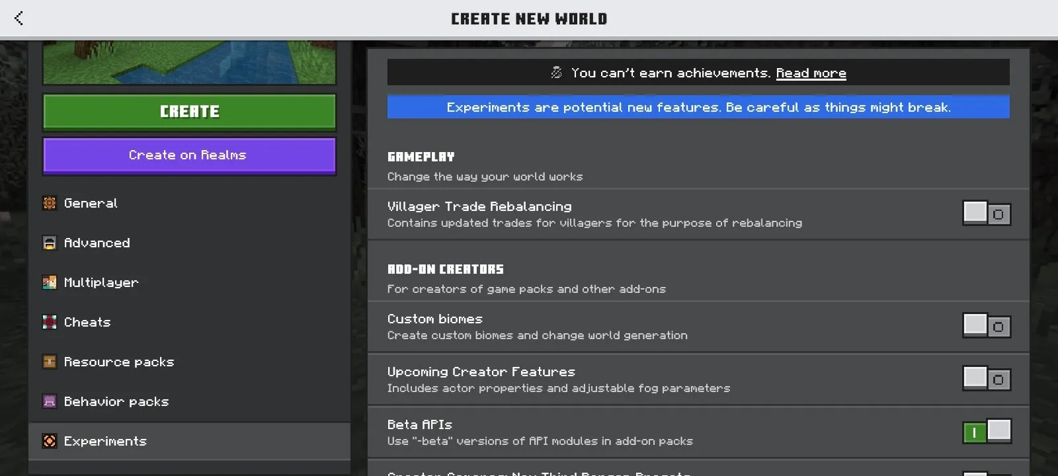The width and height of the screenshot is (1058, 476).
Task: Click the world preview thumbnail
Action: (x=190, y=63)
